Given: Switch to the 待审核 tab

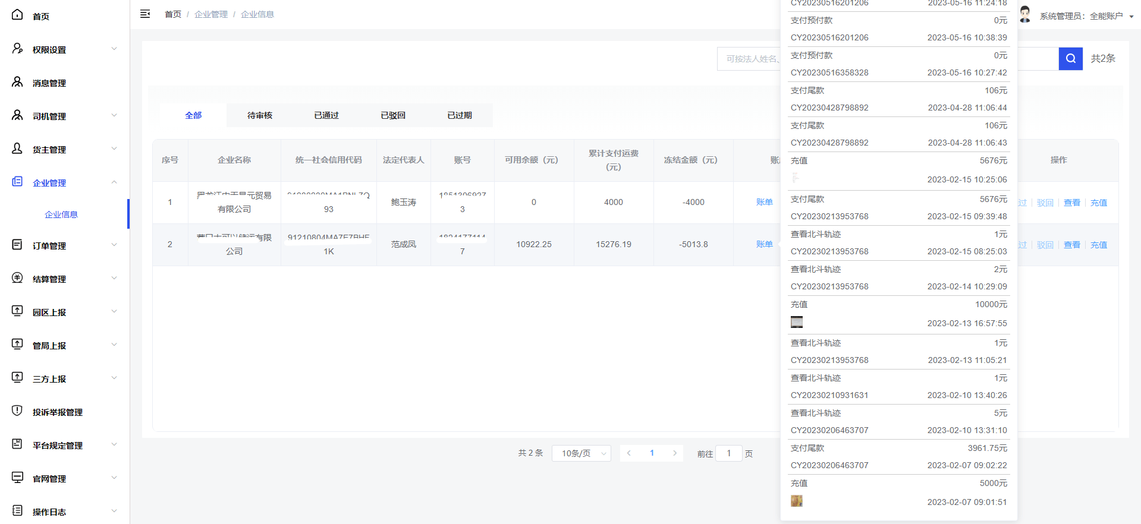Looking at the screenshot, I should pyautogui.click(x=260, y=115).
